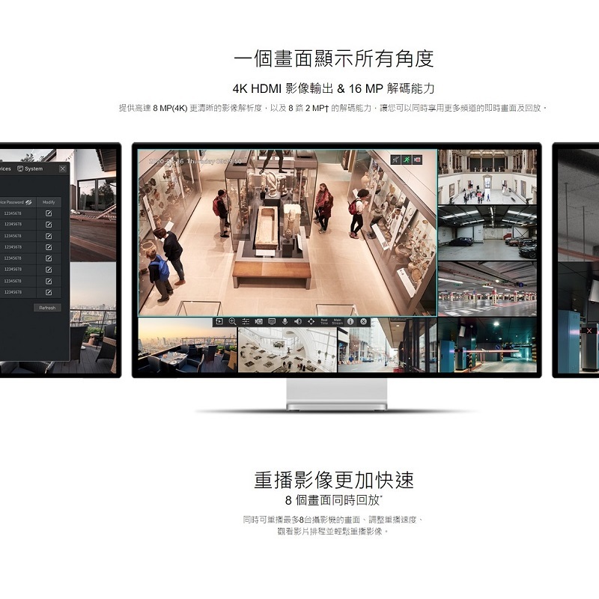
Task: Click the green motion detection status icon
Action: point(406,159)
